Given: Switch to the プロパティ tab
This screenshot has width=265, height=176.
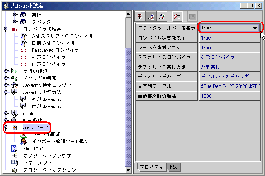Looking at the screenshot, I should pos(150,167).
